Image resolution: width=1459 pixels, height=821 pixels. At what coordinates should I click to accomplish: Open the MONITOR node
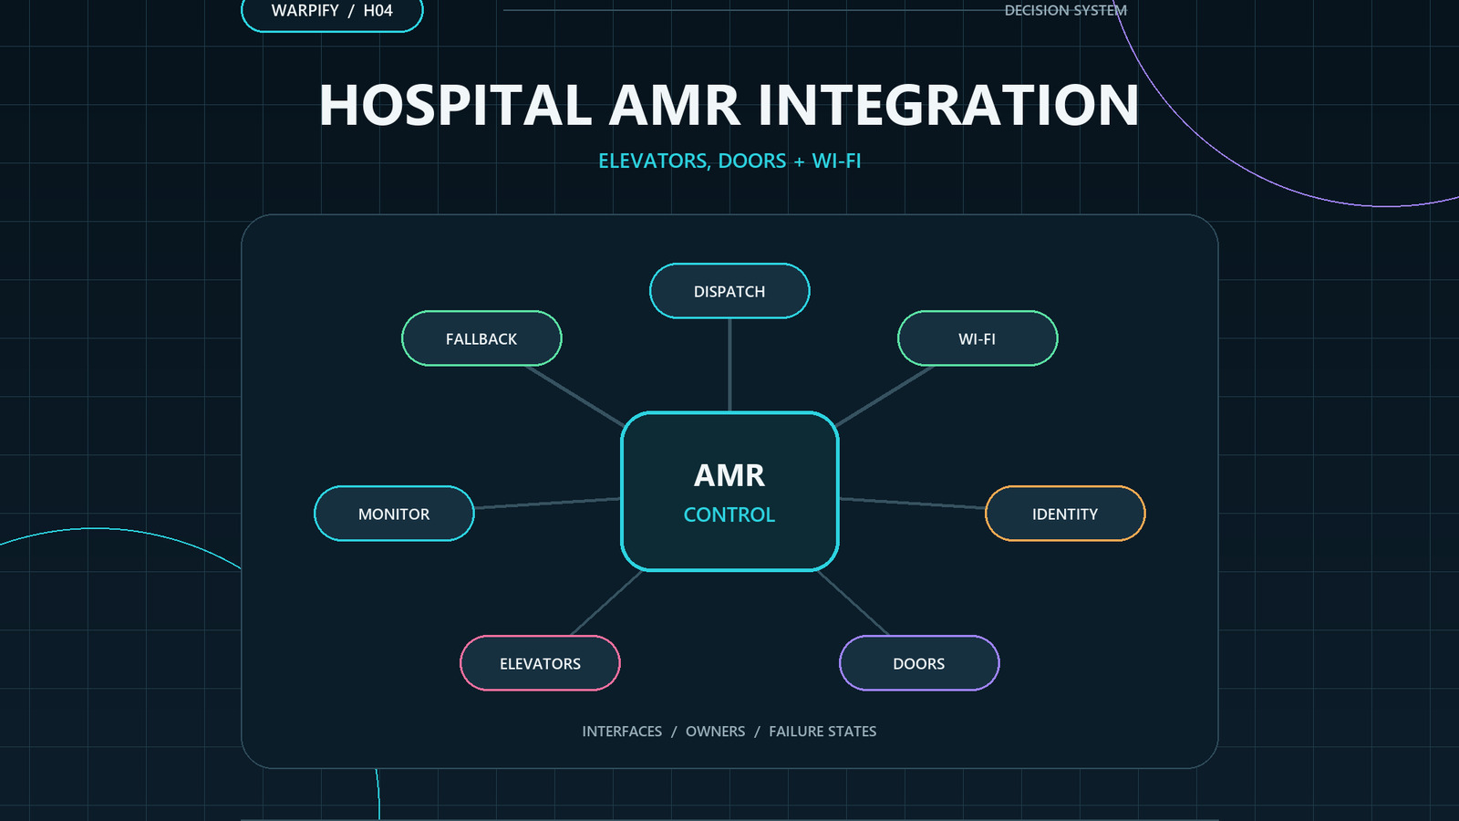394,514
